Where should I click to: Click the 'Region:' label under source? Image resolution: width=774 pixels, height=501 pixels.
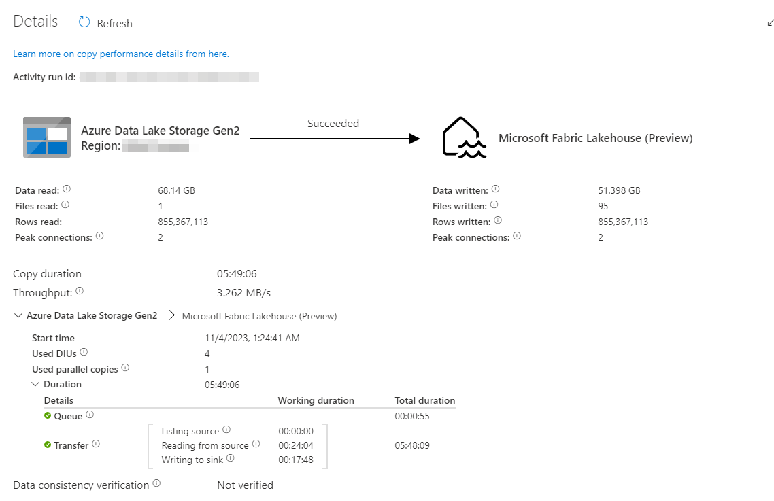point(101,145)
